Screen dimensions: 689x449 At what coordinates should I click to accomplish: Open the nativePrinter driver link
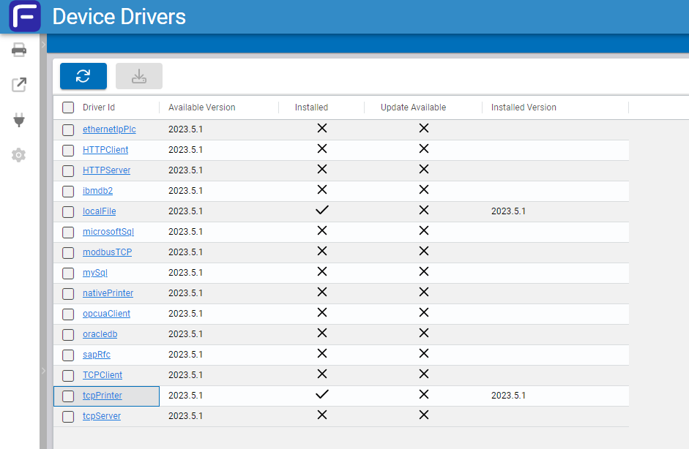pos(108,293)
